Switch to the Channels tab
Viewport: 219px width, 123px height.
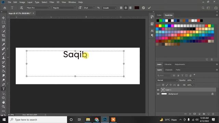point(169,70)
